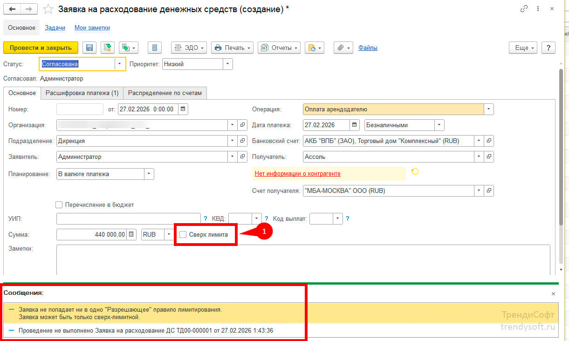569x341 pixels.
Task: Open the Нет информации о контрагенте link
Action: [297, 174]
